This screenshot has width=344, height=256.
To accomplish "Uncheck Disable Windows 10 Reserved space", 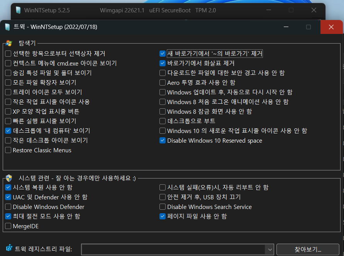I will point(163,140).
